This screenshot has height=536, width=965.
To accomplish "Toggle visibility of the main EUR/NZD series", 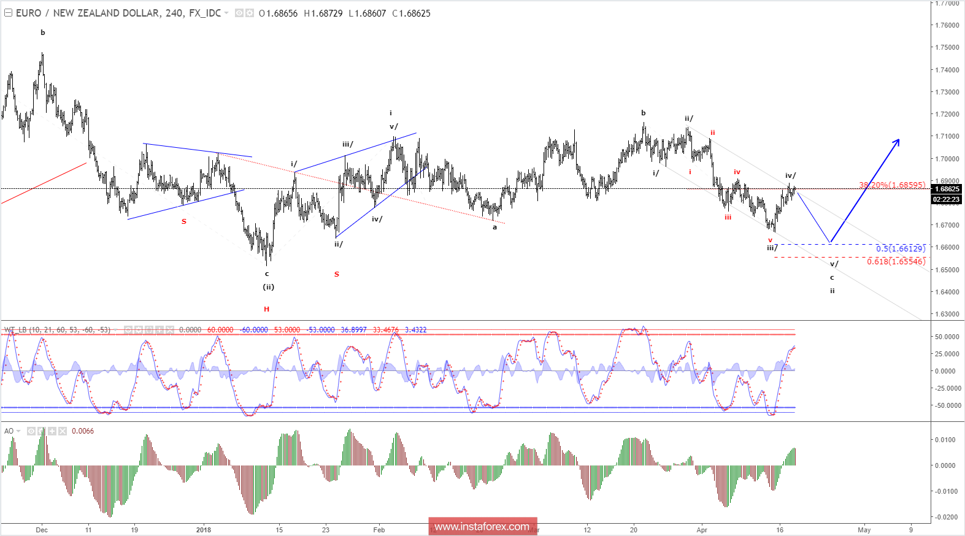I will coord(239,13).
